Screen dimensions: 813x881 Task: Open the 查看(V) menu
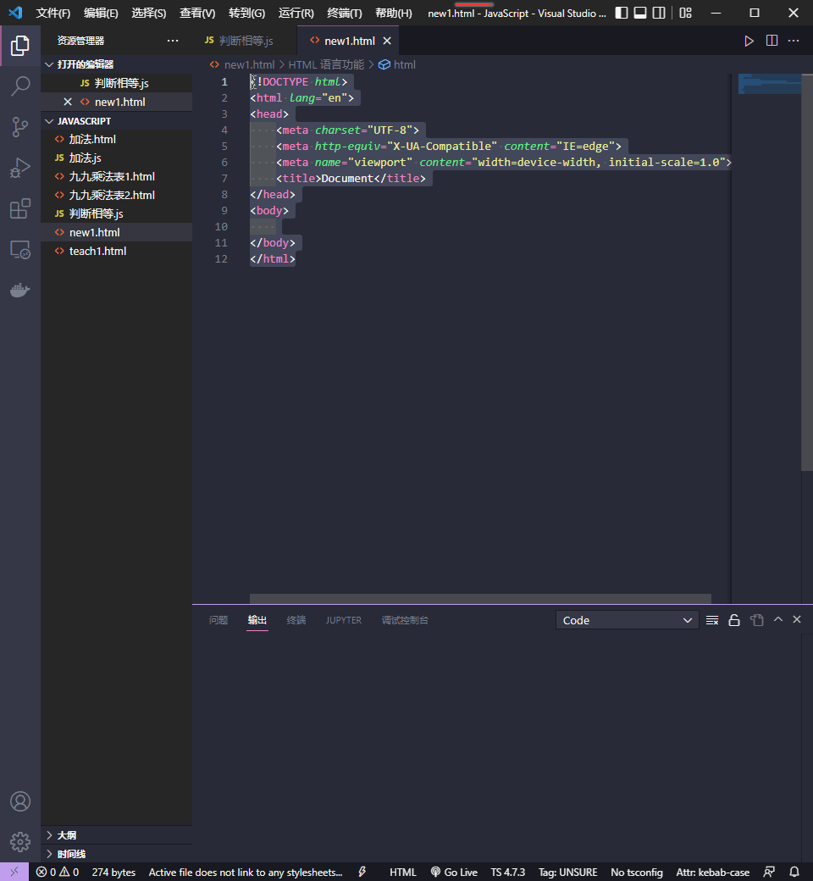pos(197,13)
